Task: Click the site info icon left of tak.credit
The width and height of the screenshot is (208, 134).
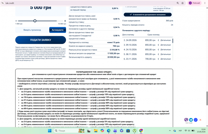Action: (2, 3)
